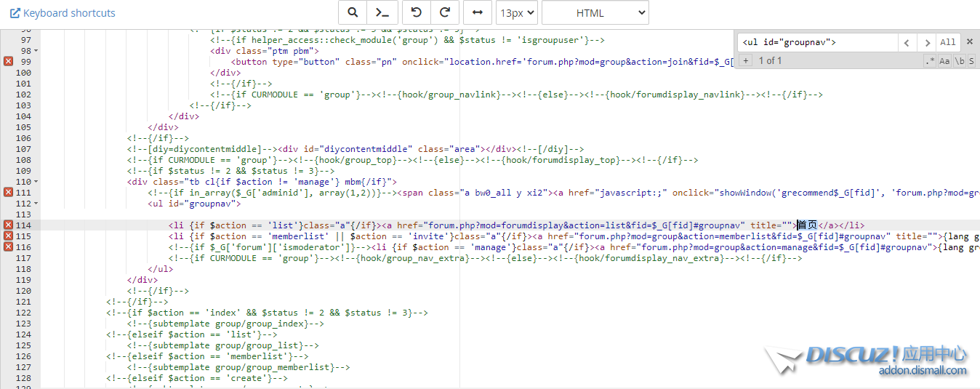This screenshot has height=389, width=980.
Task: Open the command prompt toolbar button
Action: point(381,13)
